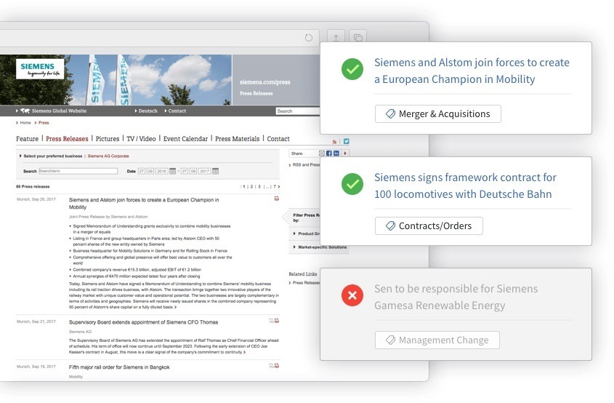
Task: Go to the Press breadcrumb
Action: 44,123
